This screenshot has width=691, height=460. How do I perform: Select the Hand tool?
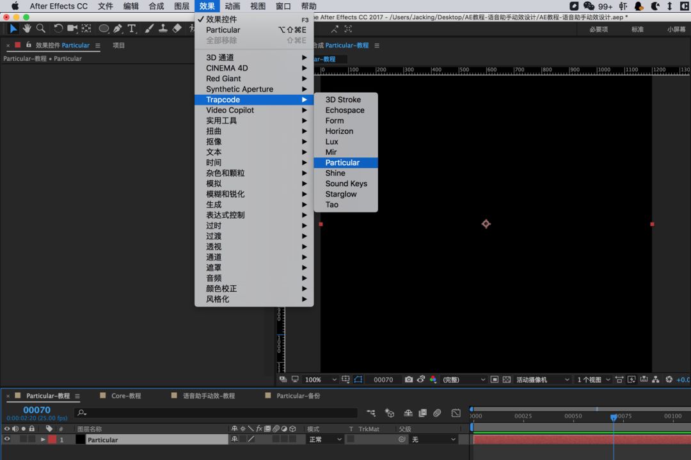pyautogui.click(x=27, y=29)
